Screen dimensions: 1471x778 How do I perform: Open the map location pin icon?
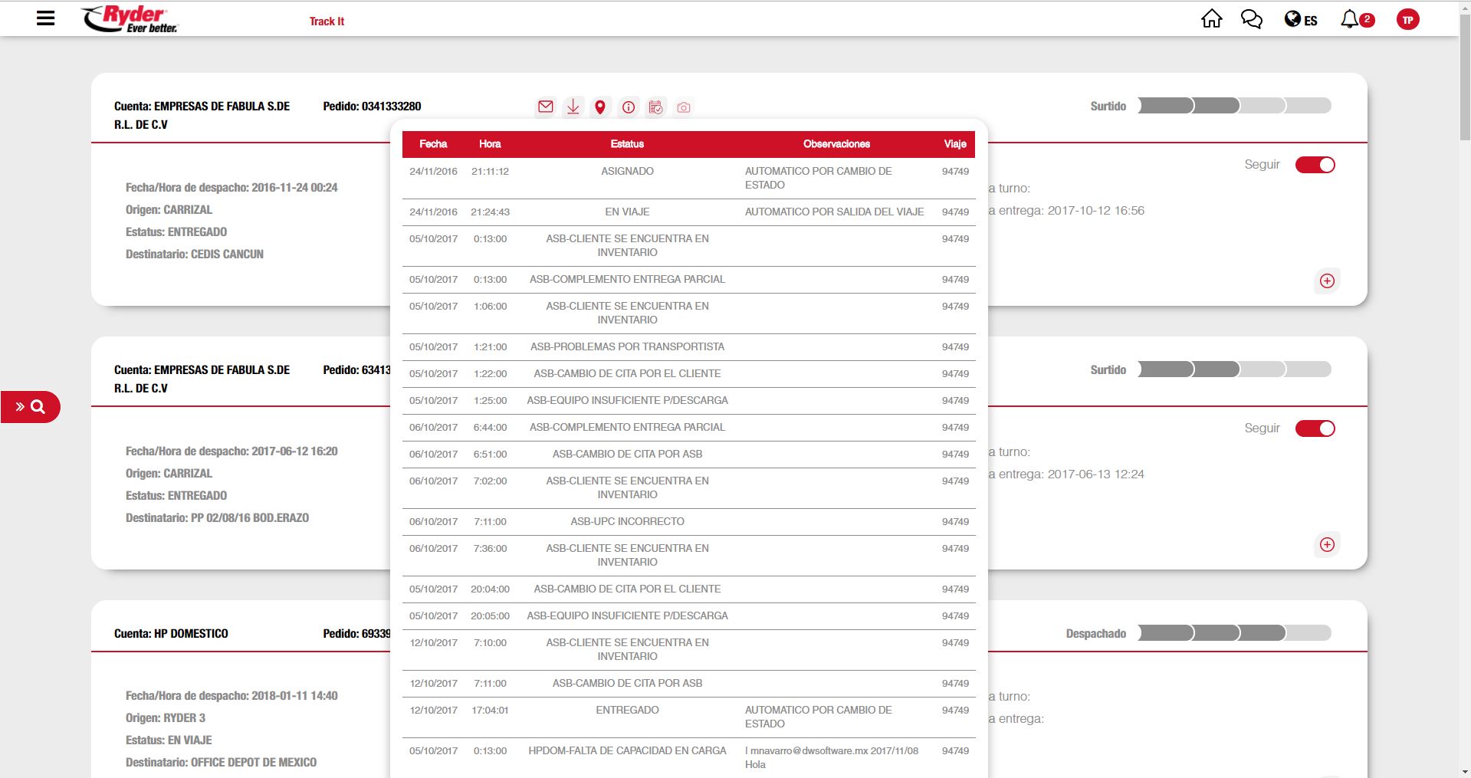pyautogui.click(x=600, y=107)
